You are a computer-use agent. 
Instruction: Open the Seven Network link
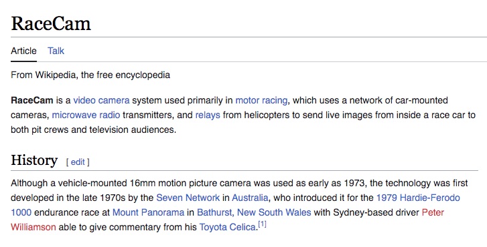click(x=188, y=198)
